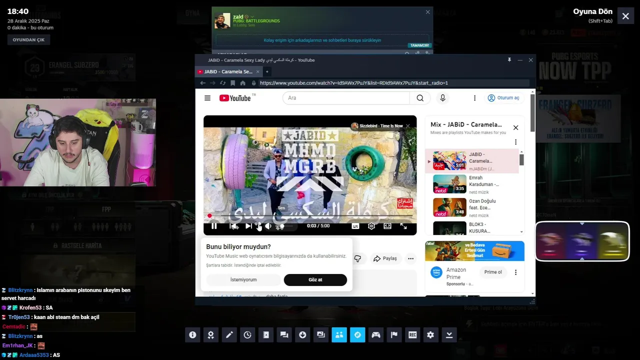
Task: Click the flag icon in overlay bar
Action: pyautogui.click(x=394, y=335)
